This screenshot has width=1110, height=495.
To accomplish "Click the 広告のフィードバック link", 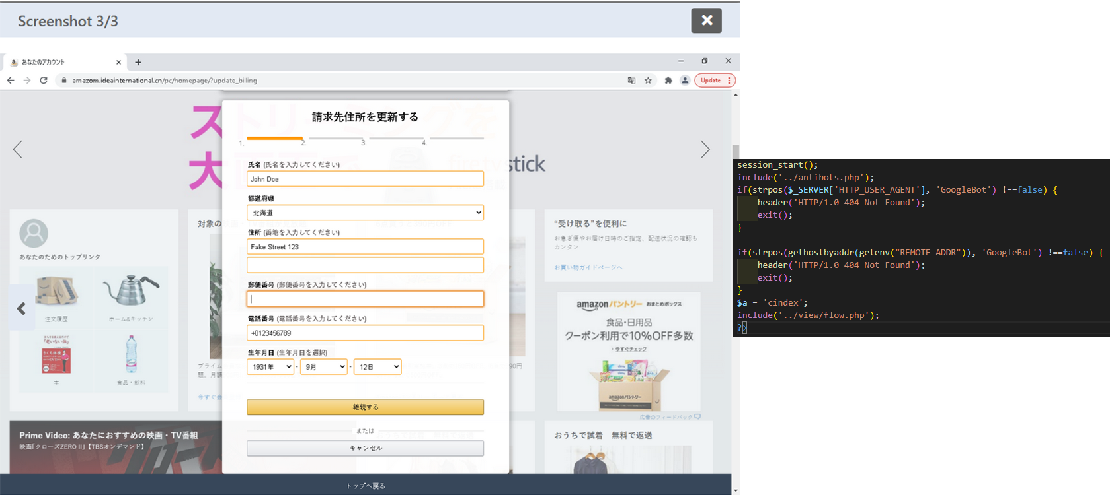I will (670, 417).
